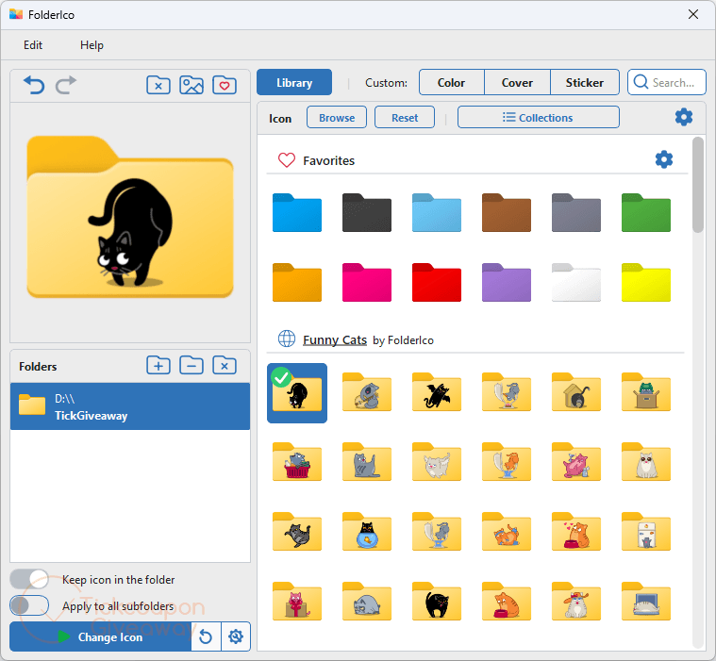Click the add folder plus icon
Viewport: 716px width, 661px height.
coord(158,366)
